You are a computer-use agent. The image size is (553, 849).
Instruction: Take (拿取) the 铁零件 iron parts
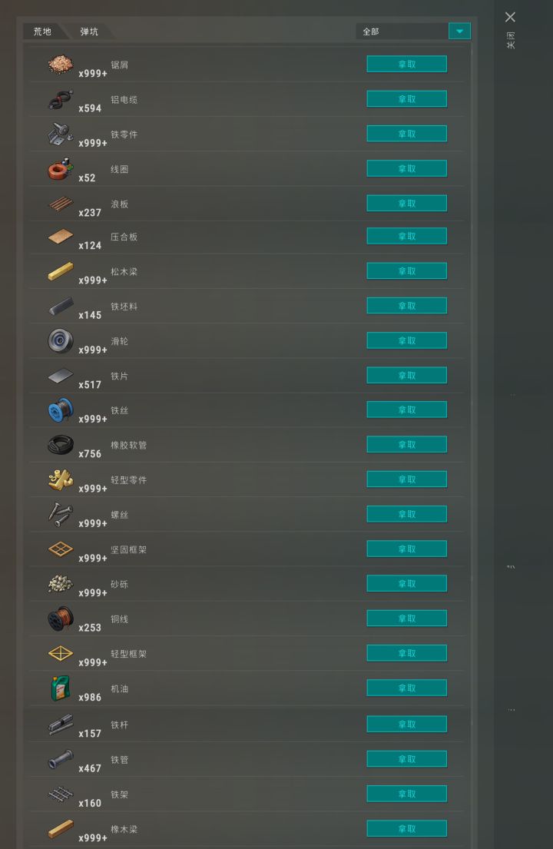coord(407,134)
